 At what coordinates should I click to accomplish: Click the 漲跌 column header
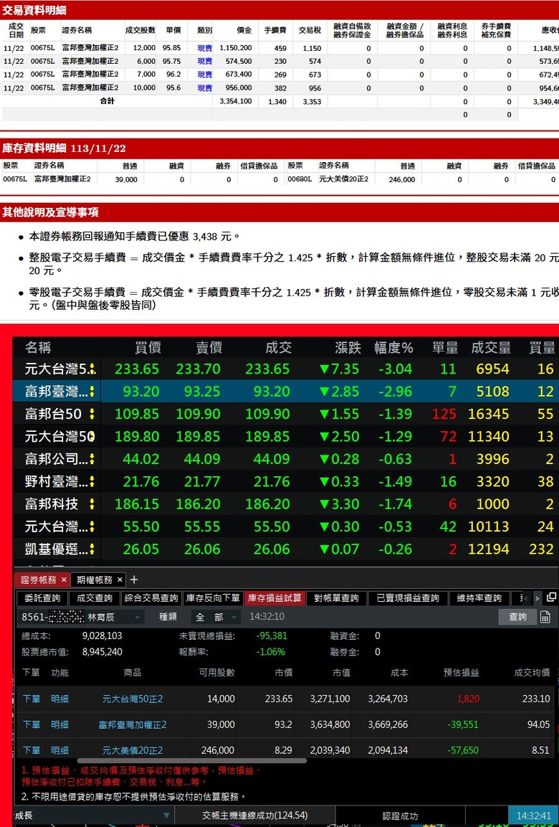pos(348,348)
